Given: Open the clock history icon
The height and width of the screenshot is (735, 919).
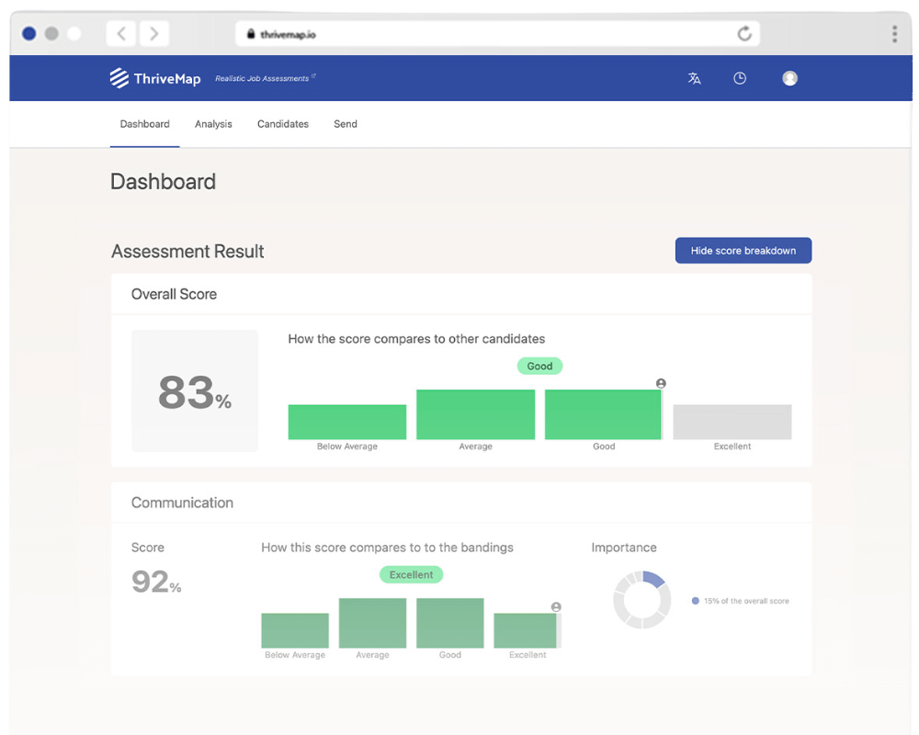Looking at the screenshot, I should coord(740,78).
